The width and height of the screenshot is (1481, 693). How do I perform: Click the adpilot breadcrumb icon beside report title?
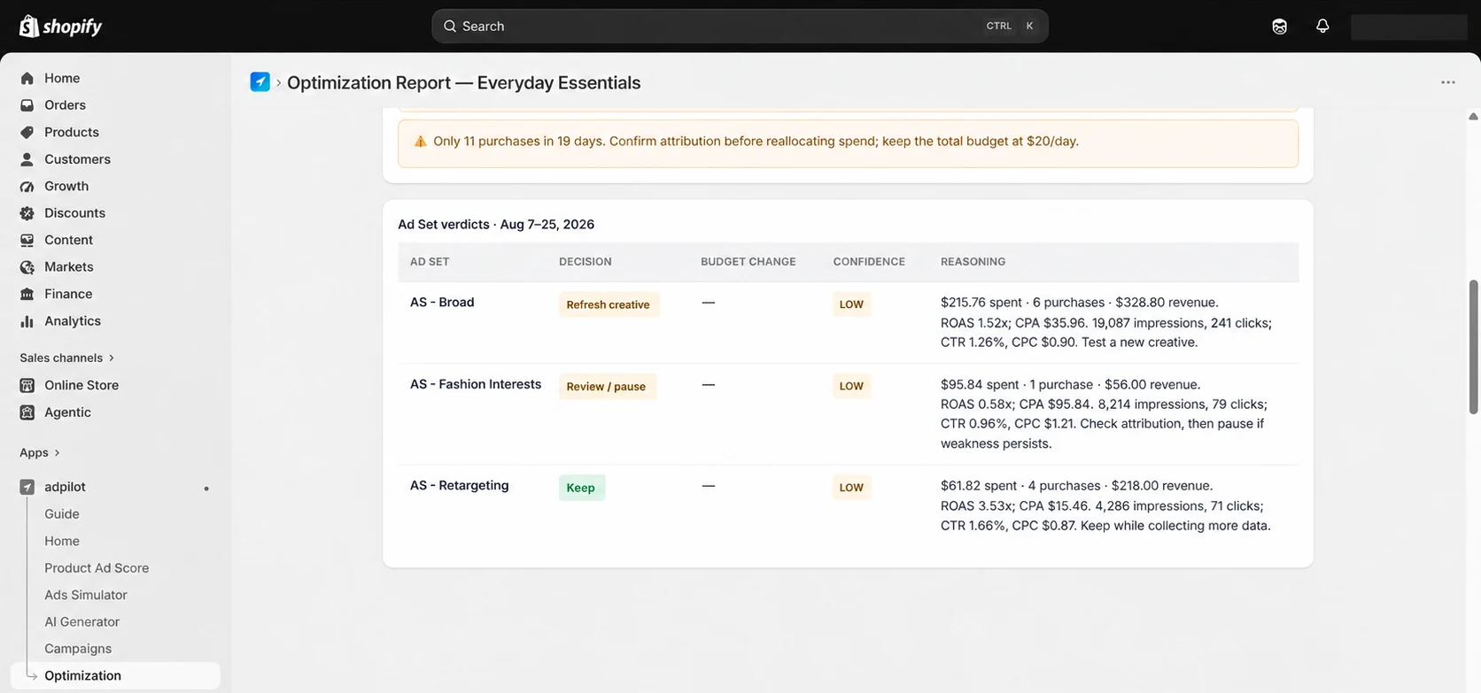tap(260, 82)
